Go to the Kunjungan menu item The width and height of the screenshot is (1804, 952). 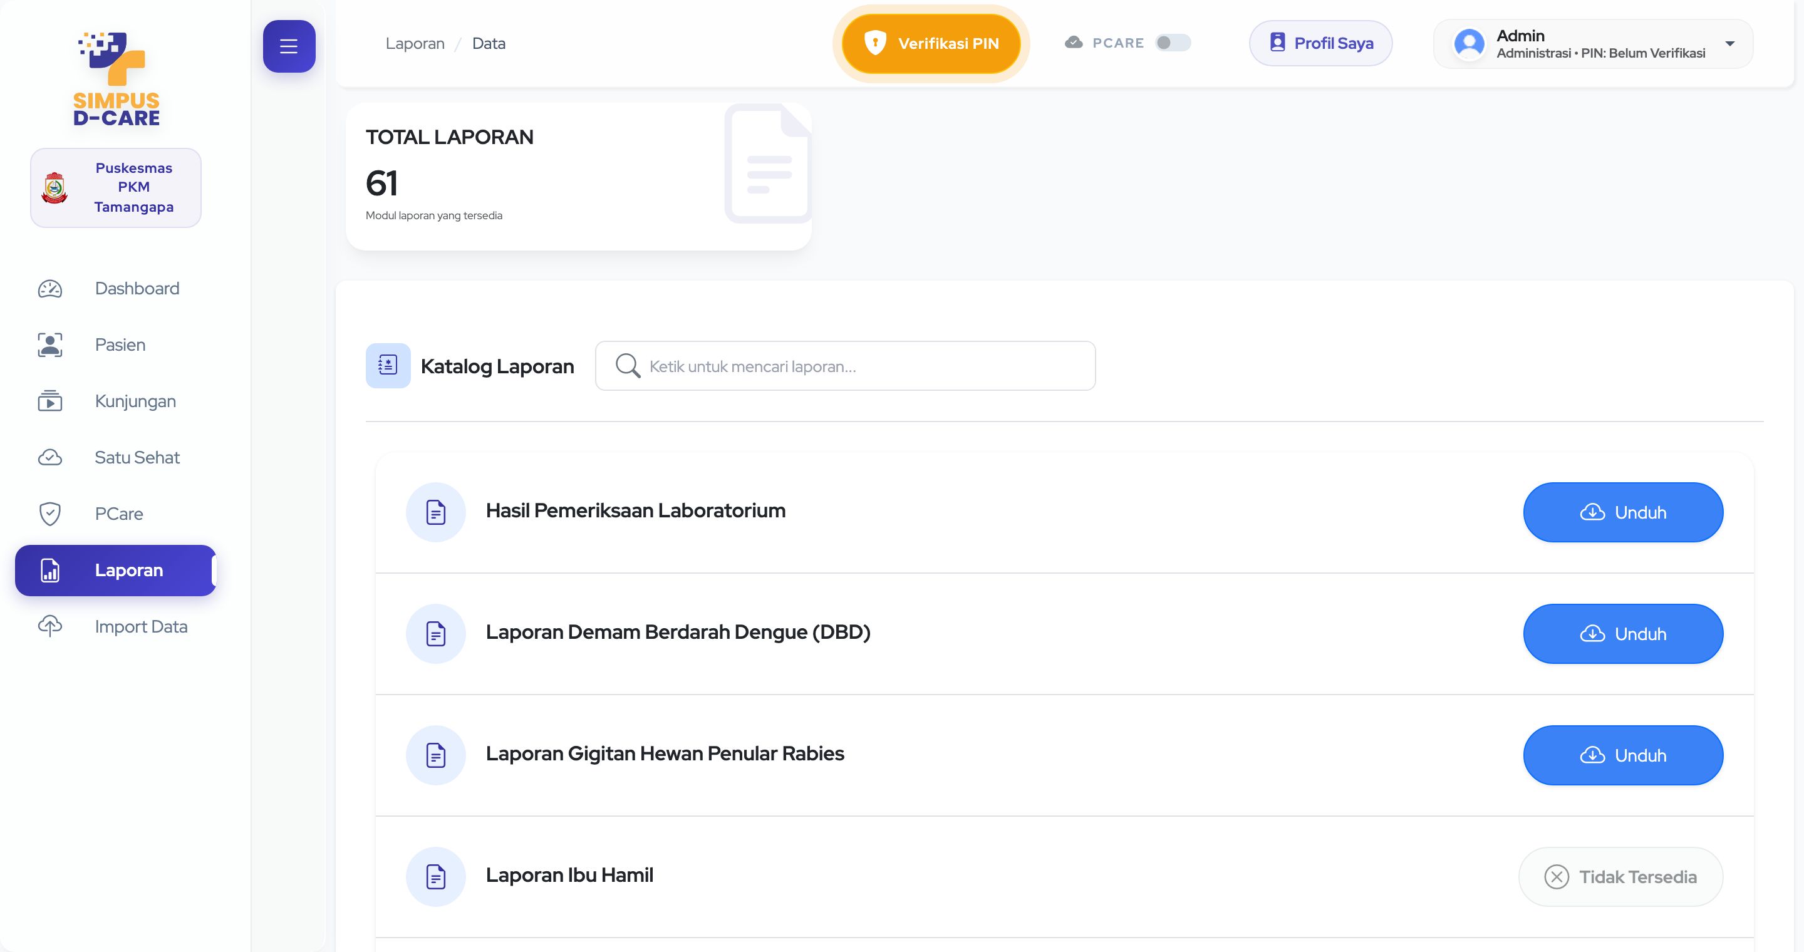(115, 401)
